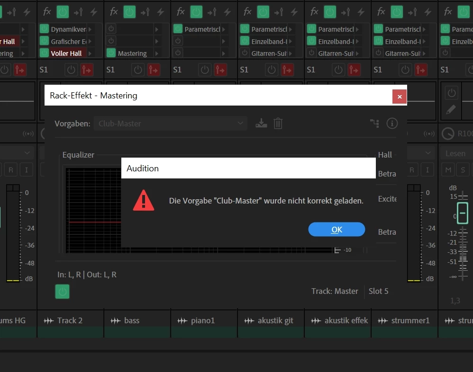Click pre/post fader icon in strummer1 strip
The image size is (473, 372).
[412, 12]
